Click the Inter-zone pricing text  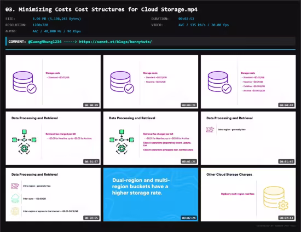34,199
